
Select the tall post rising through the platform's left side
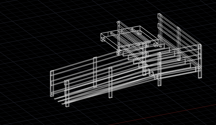[118, 38]
